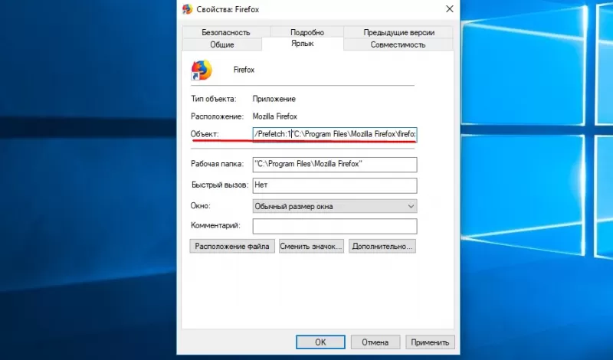Switch to the Общие tab
The image size is (613, 360).
click(221, 44)
